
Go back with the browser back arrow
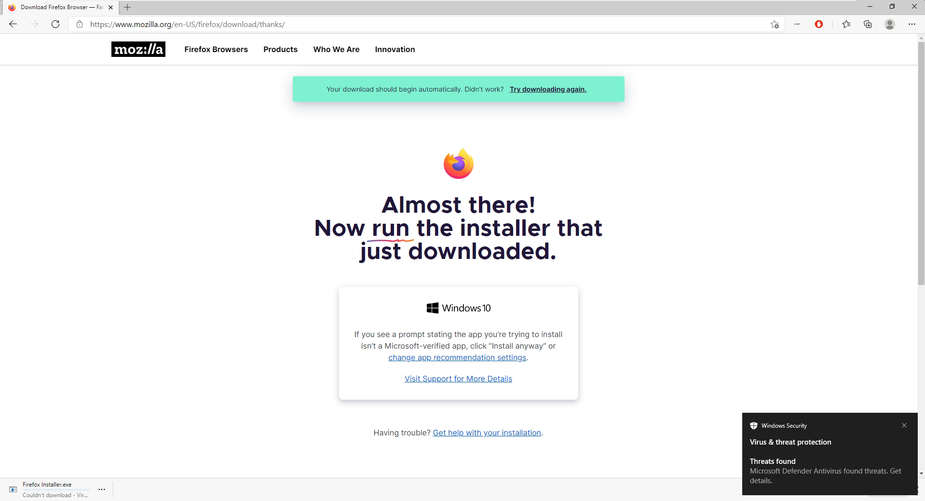click(13, 24)
